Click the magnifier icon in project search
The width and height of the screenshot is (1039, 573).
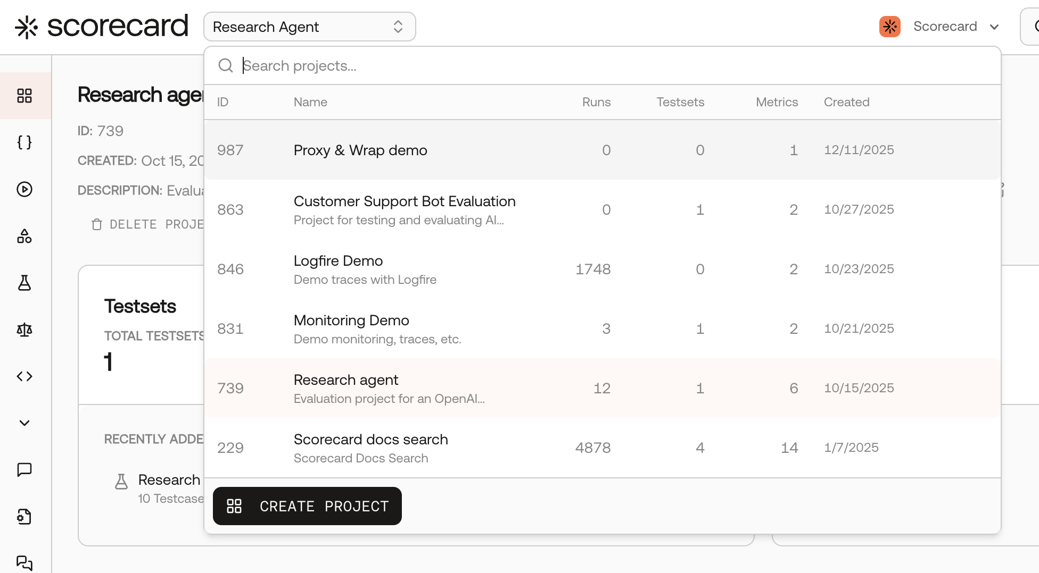coord(226,66)
